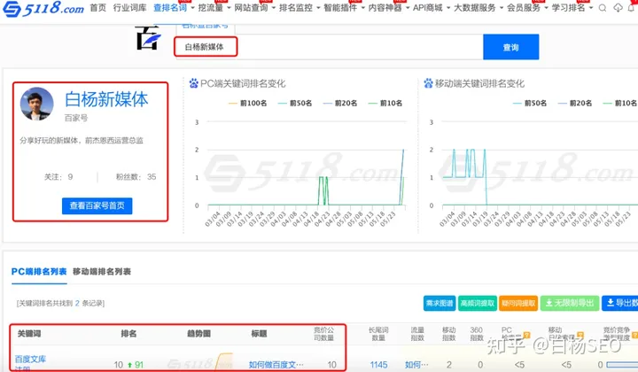Click the 360指数 column header
The height and width of the screenshot is (372, 638).
[x=477, y=334]
